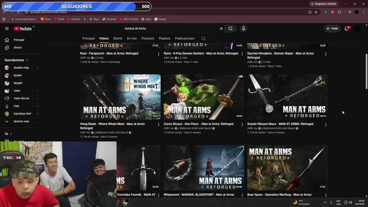Open the taskbar volume control
Screen dimensions: 368x207
click(x=350, y=202)
